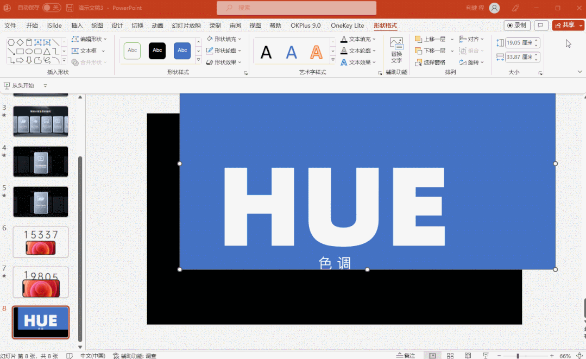Open shape styles dialog launcher

[245, 73]
